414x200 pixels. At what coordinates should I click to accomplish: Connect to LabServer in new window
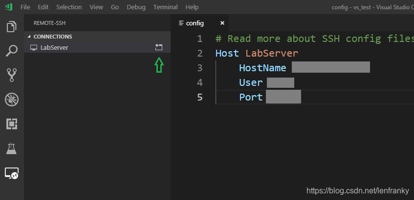point(159,47)
